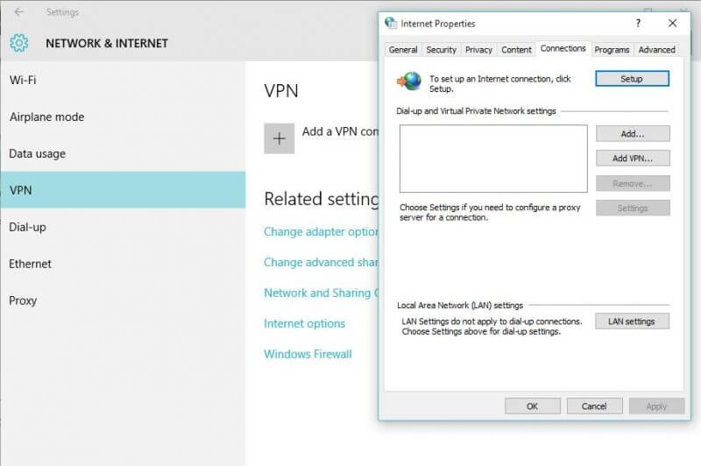701x466 pixels.
Task: Switch to the General tab
Action: (x=403, y=50)
